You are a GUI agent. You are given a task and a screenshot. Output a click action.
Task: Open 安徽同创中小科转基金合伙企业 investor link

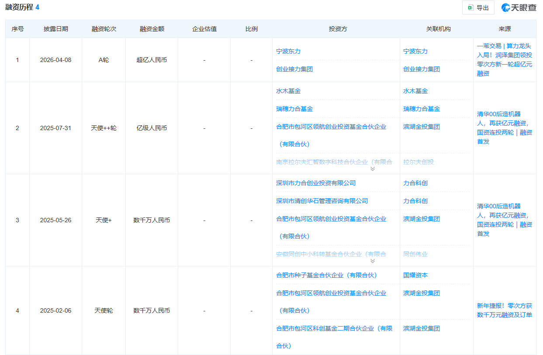[x=331, y=254]
